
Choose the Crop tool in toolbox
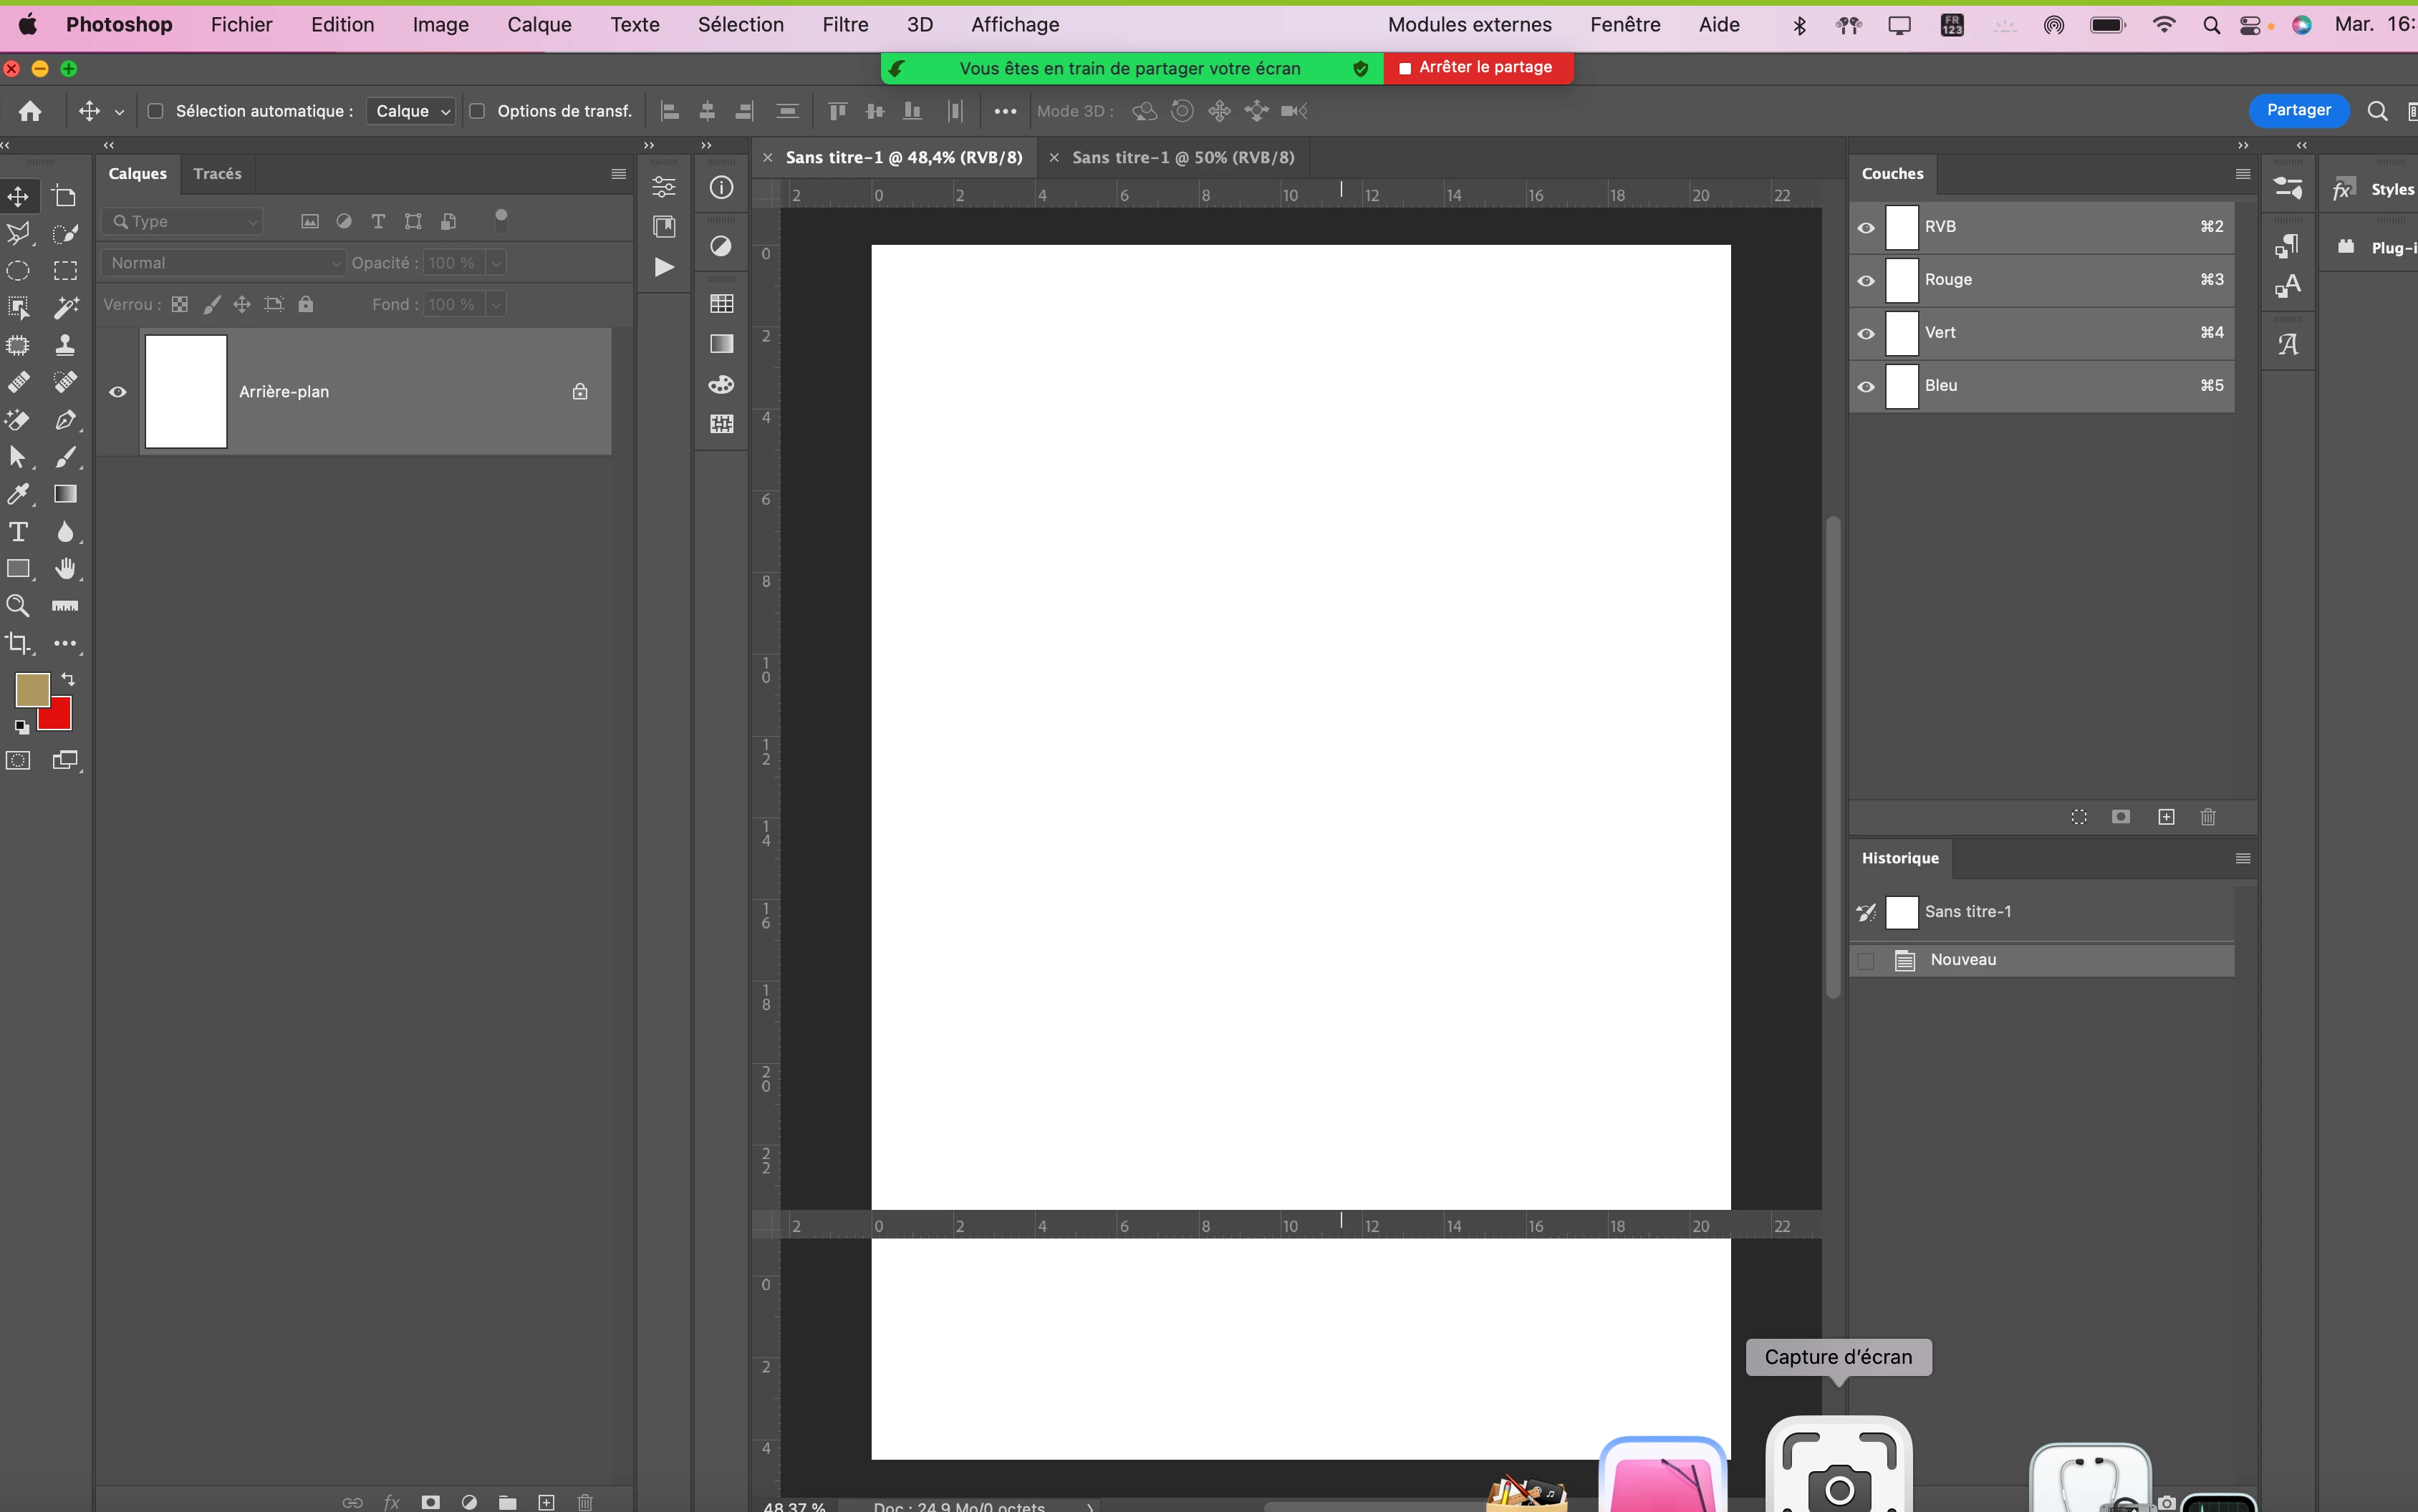tap(18, 643)
